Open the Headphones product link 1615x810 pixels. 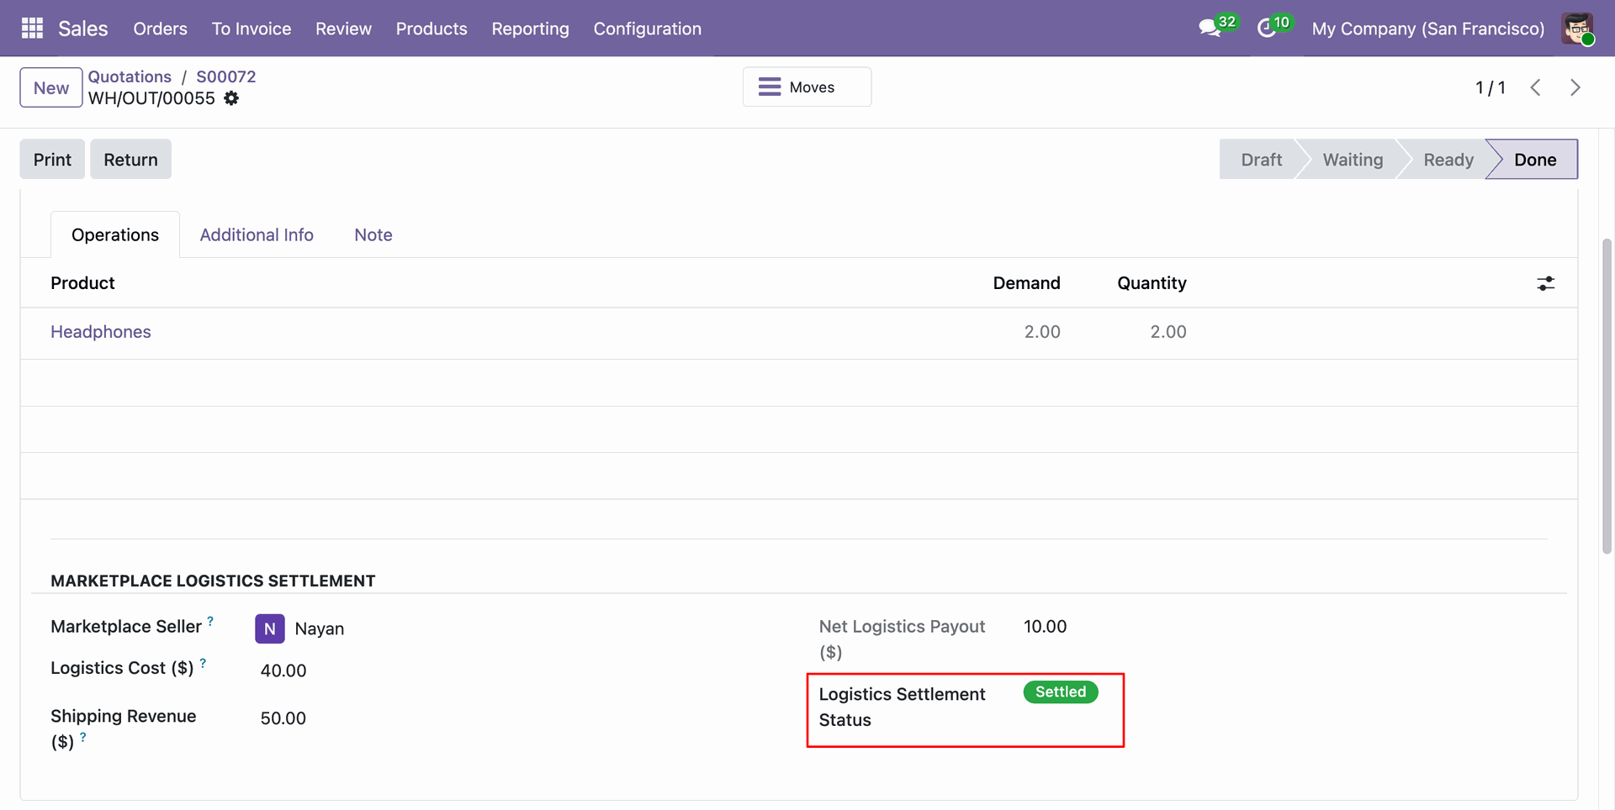pyautogui.click(x=101, y=332)
